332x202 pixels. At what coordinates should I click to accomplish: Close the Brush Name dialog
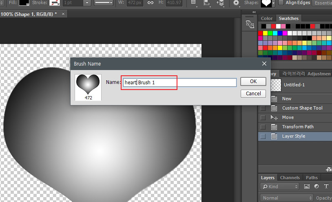[264, 64]
